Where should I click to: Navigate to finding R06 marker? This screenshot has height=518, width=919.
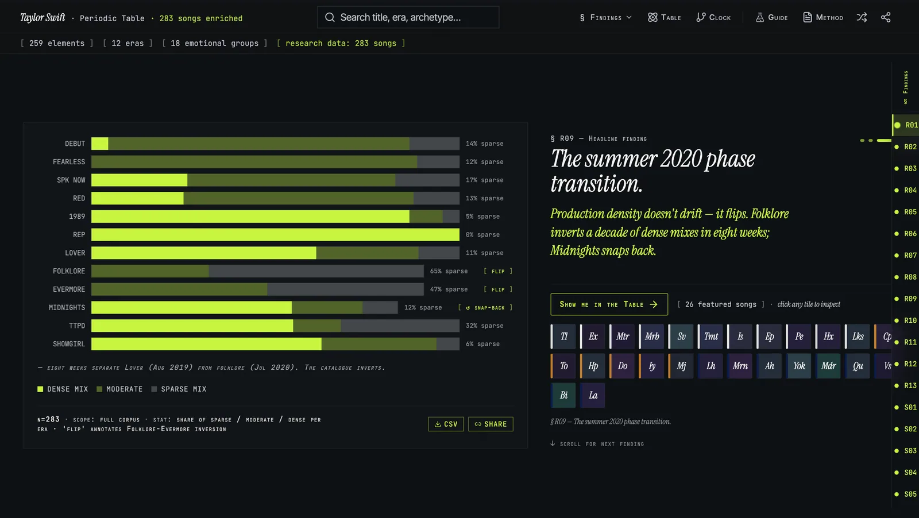tap(906, 234)
